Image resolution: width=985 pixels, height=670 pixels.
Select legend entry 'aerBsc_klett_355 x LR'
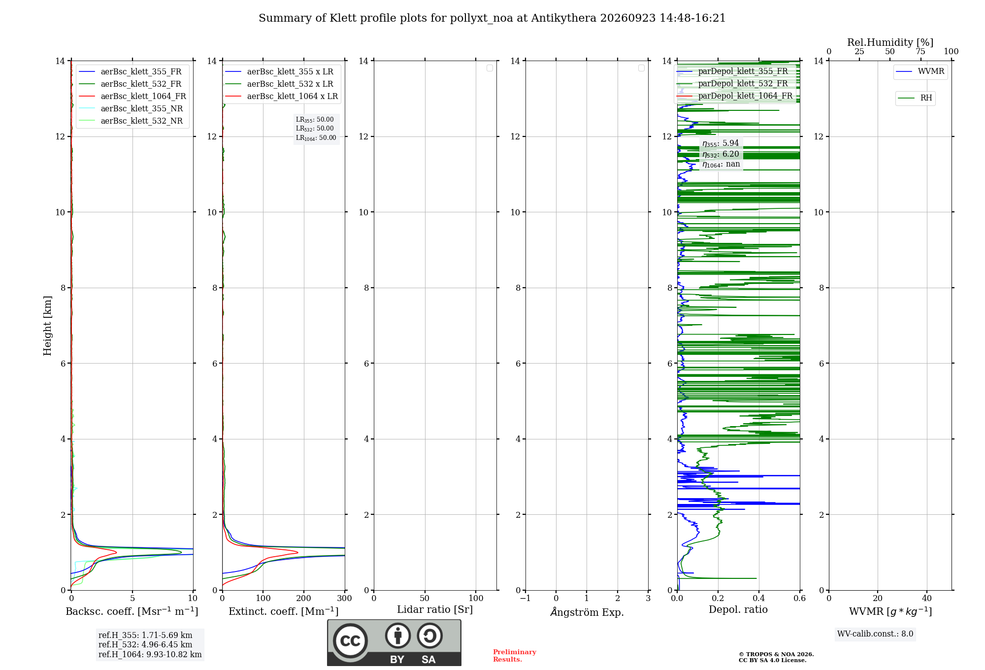point(279,72)
